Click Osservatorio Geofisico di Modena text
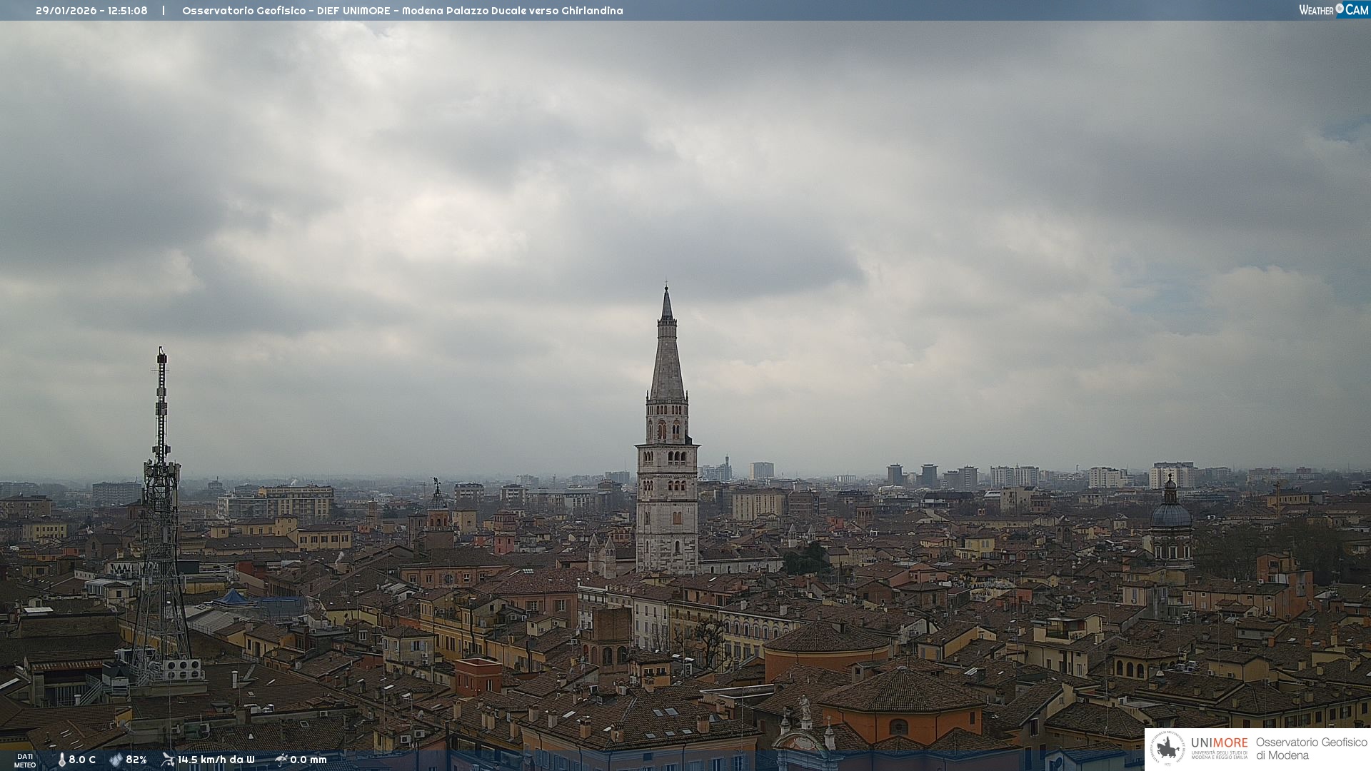This screenshot has width=1371, height=771. 1311,748
